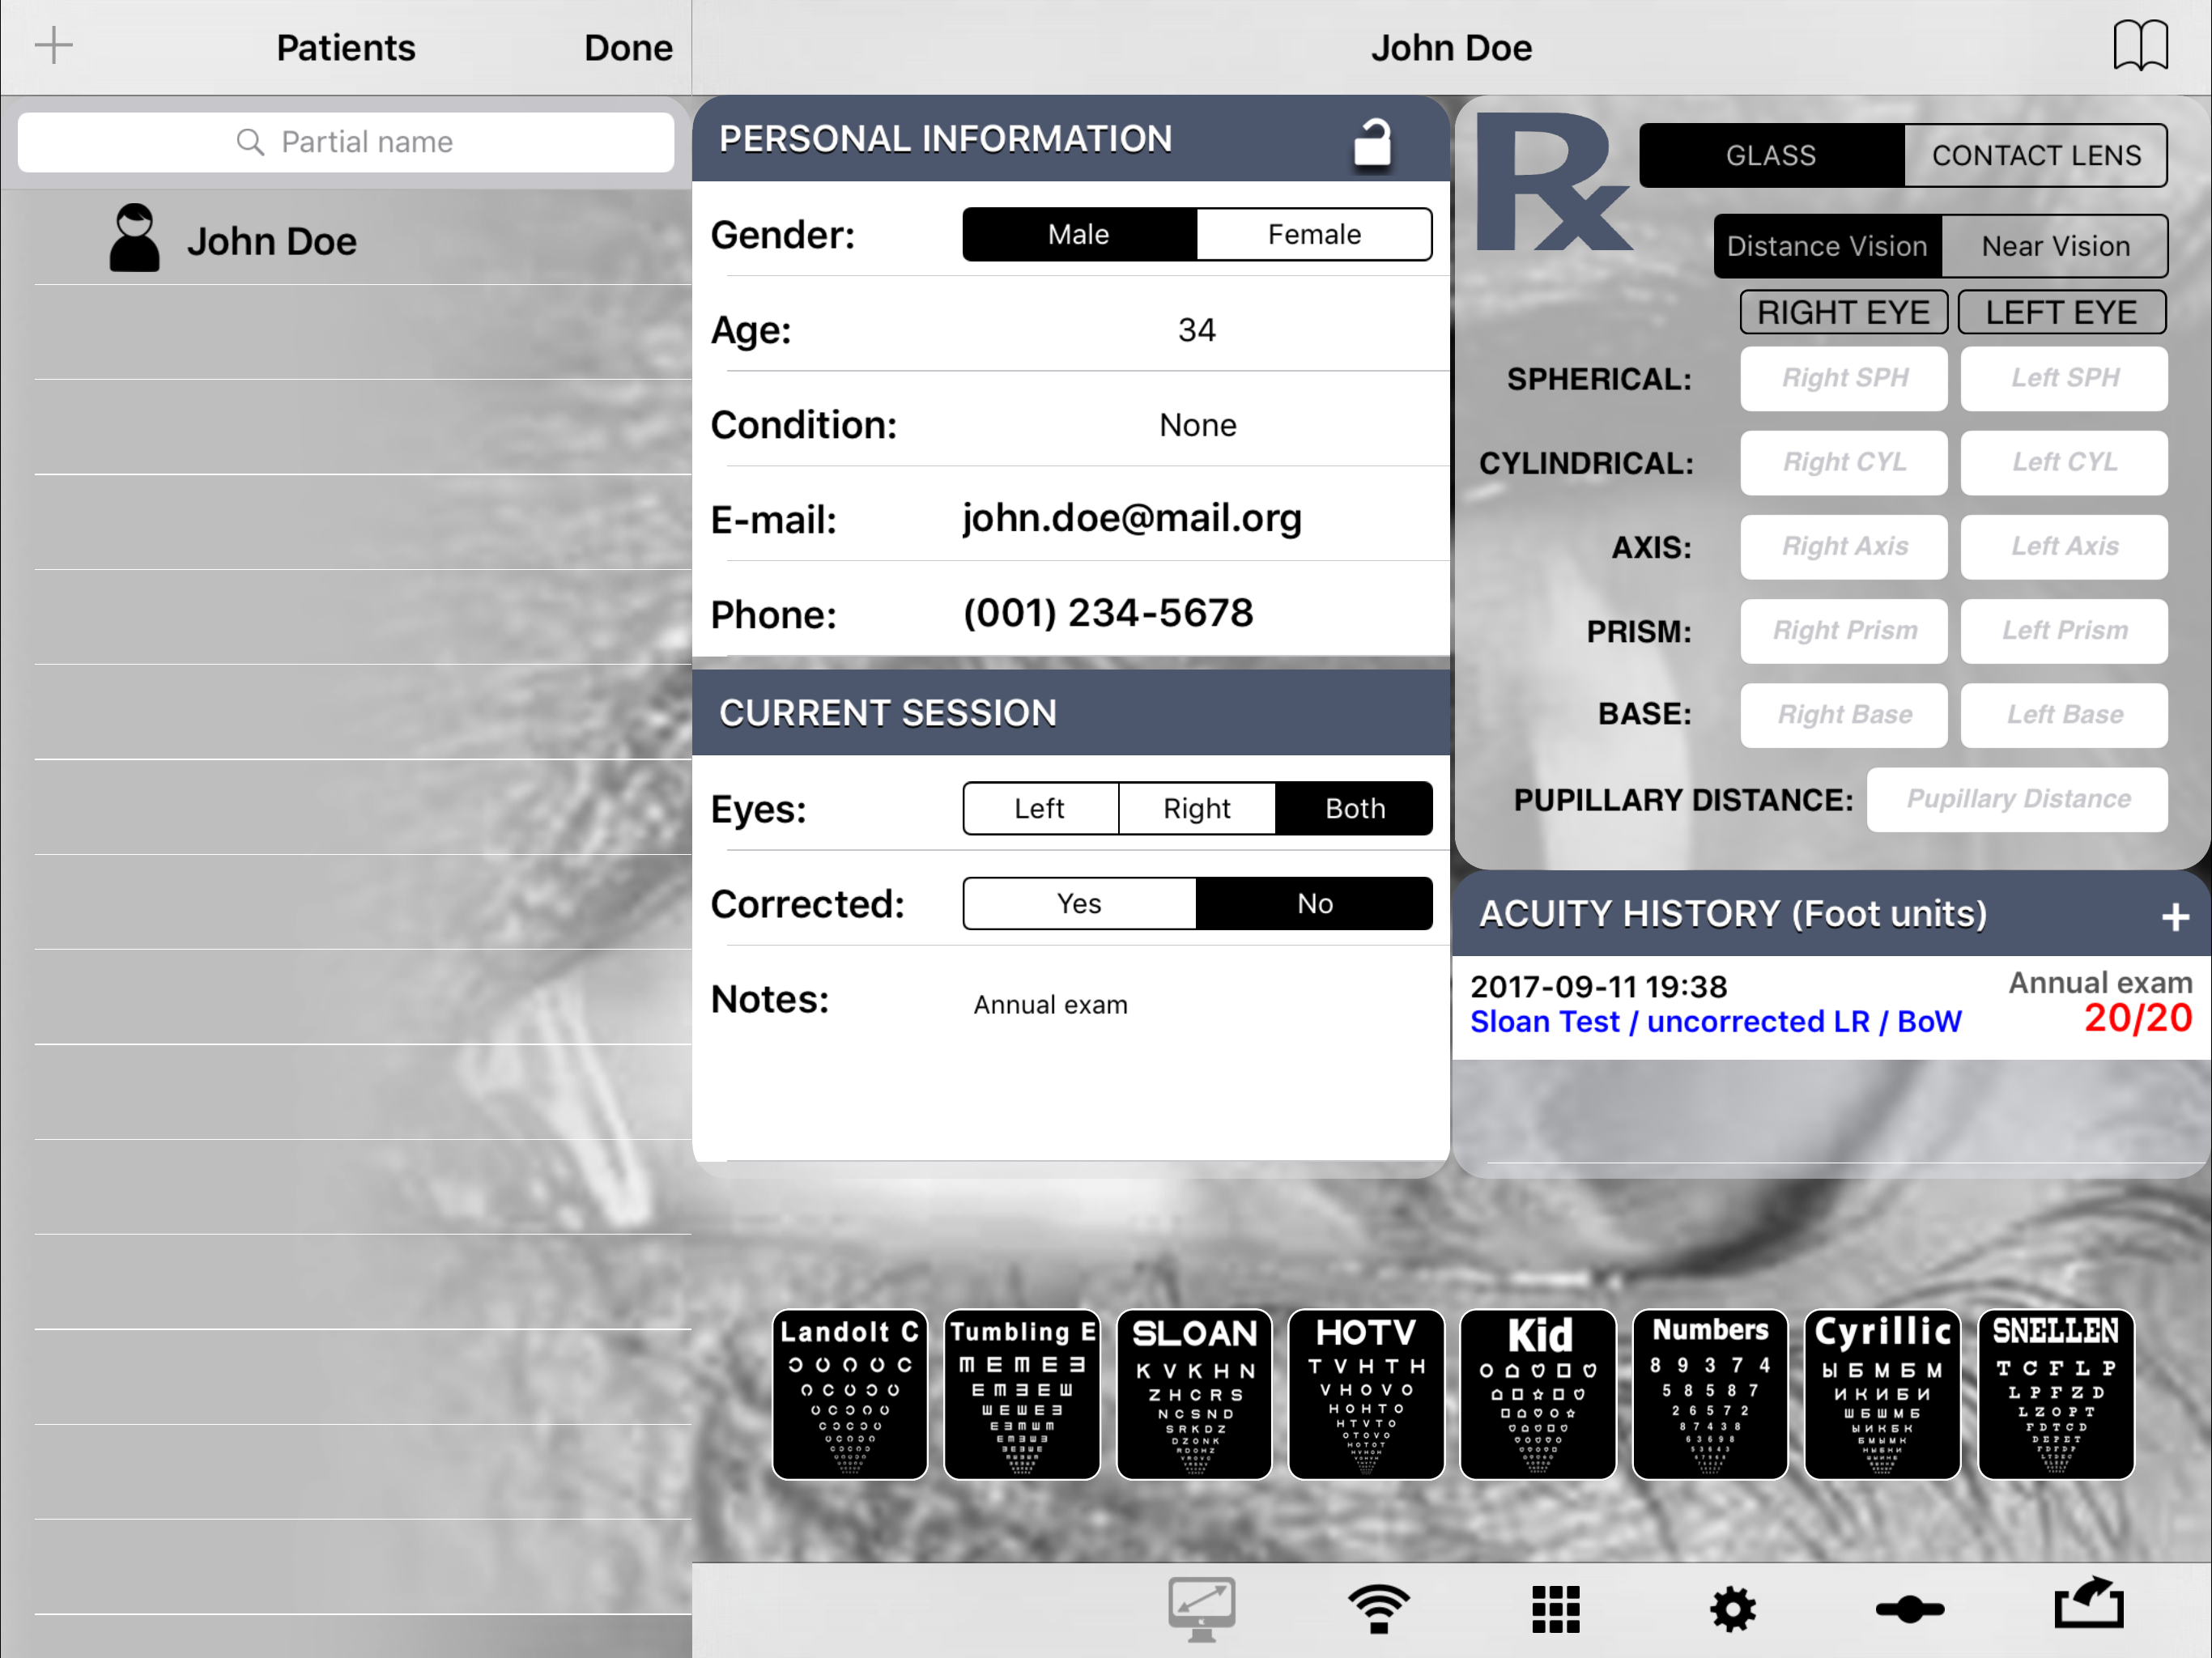
Task: Set gender to Female
Action: pos(1313,235)
